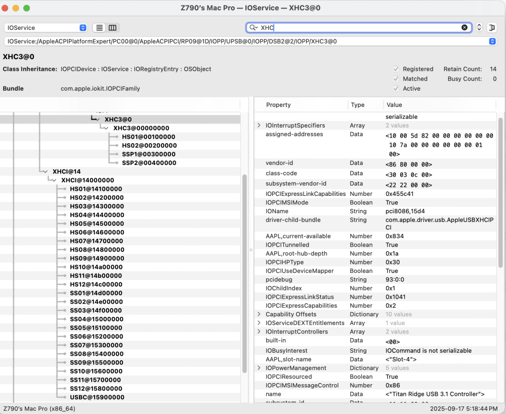Switch to column browser view icon

pos(112,28)
